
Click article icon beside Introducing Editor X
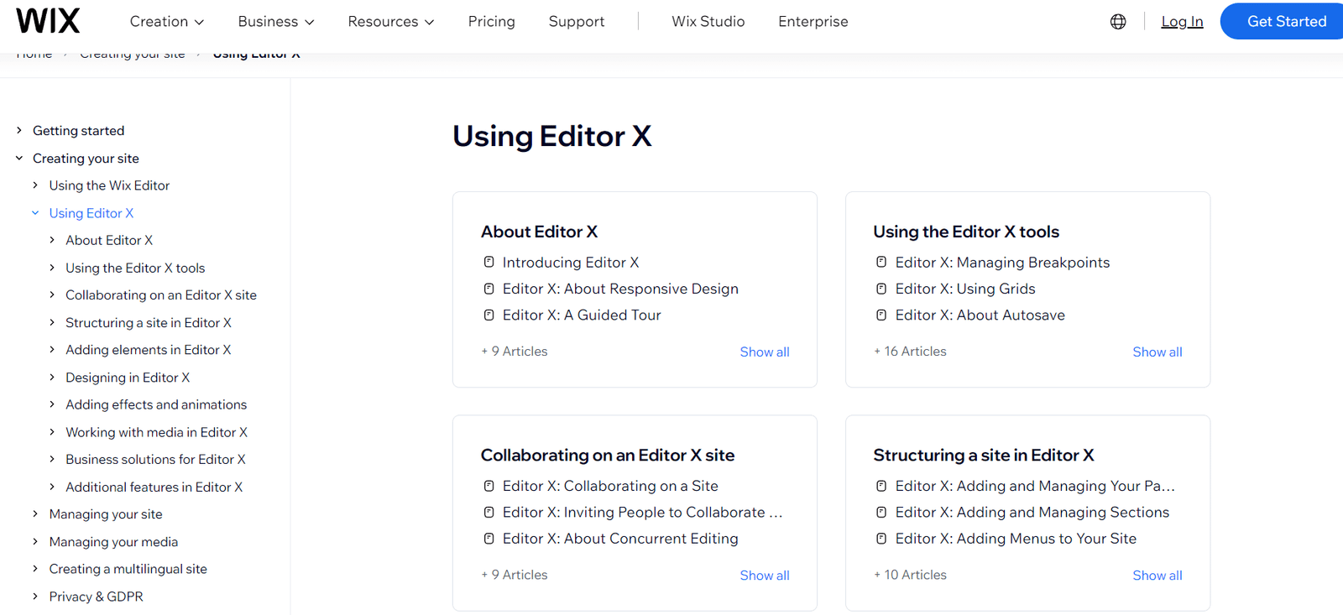point(489,263)
